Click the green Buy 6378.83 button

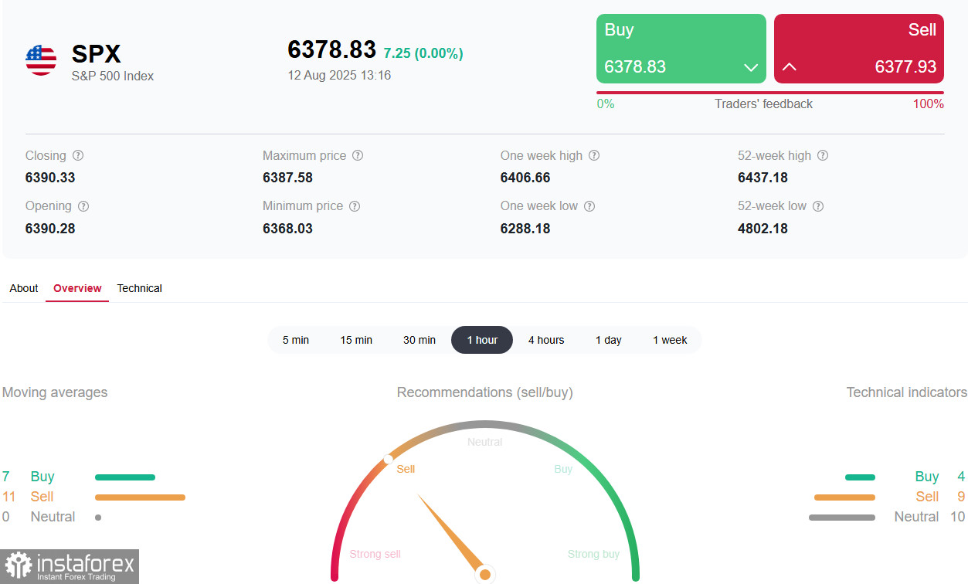(681, 49)
